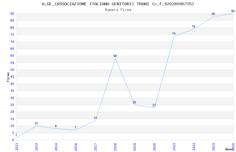Click y-axis tick value 80
Screen dimensions: 236x152
[x=12, y=28]
